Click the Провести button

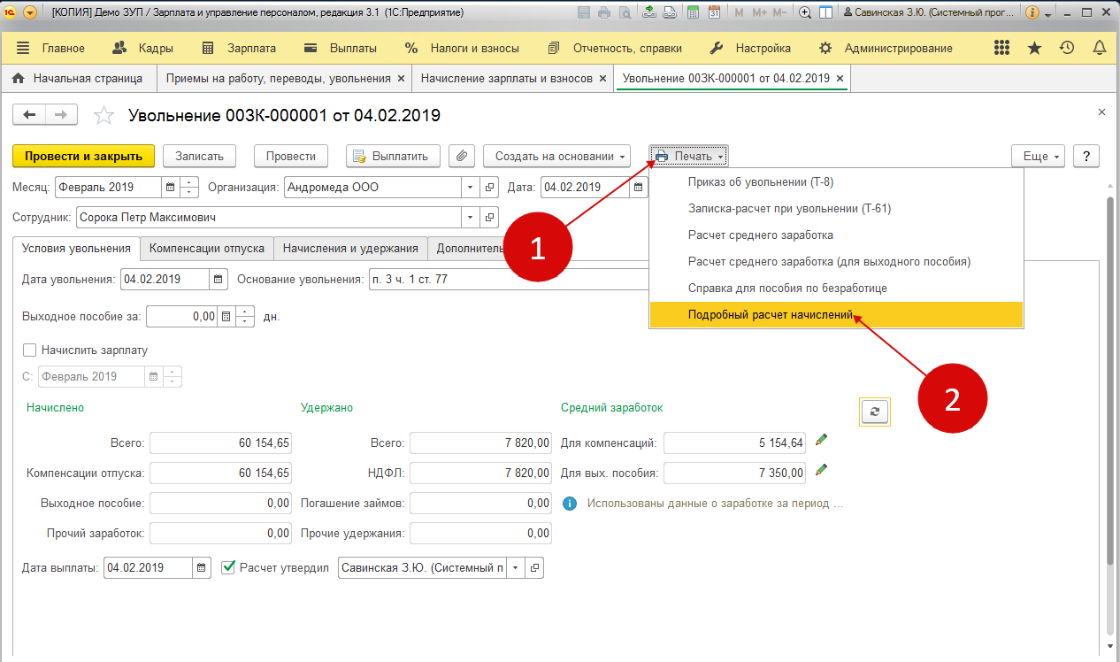[291, 156]
